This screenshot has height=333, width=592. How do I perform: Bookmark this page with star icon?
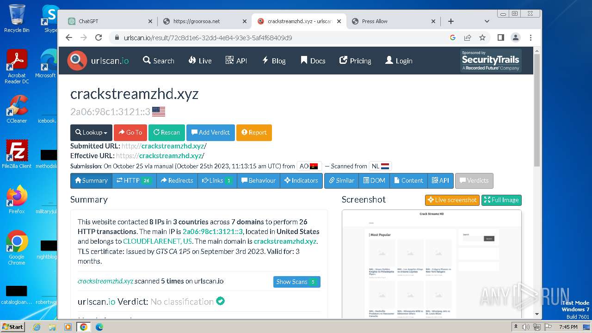482,38
